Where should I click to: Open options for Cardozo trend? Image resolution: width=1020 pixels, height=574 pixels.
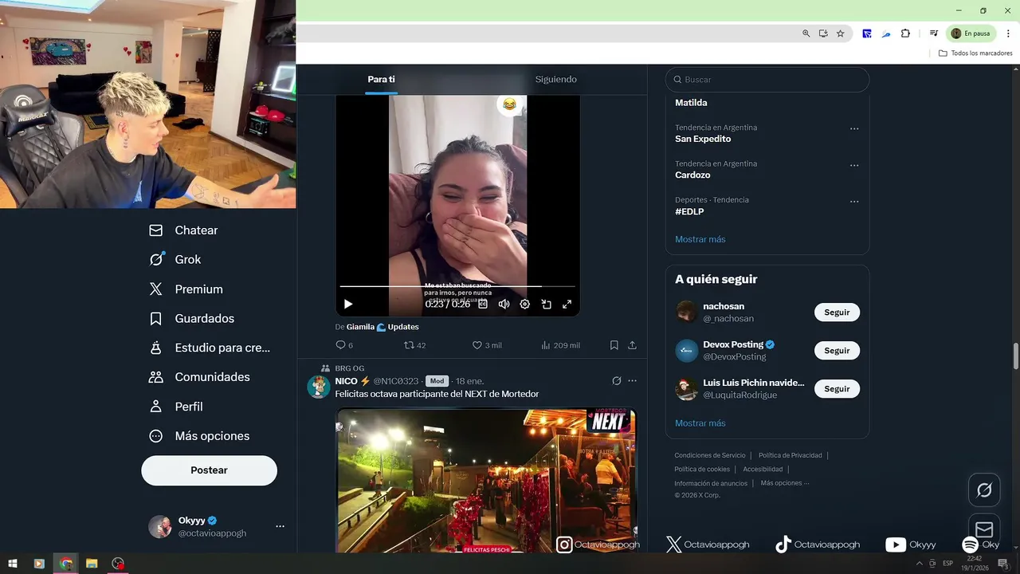(854, 165)
